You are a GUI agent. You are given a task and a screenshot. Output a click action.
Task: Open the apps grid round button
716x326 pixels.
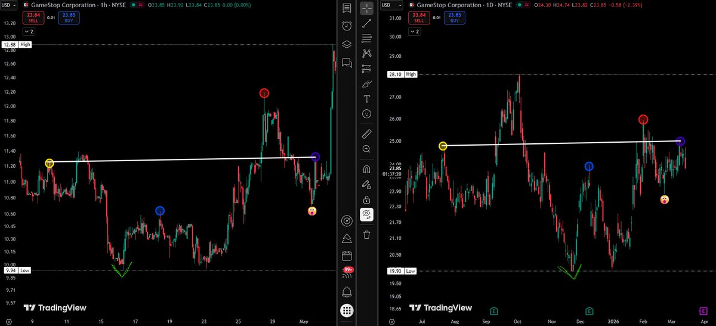(x=347, y=310)
